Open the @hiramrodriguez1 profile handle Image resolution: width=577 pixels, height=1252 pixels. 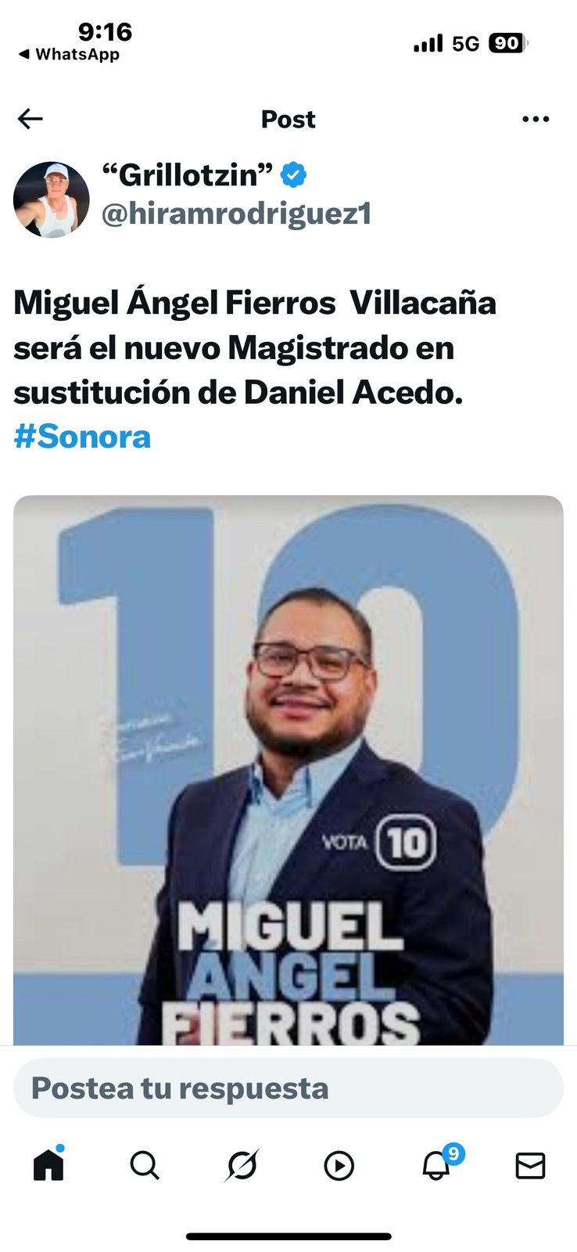(236, 214)
